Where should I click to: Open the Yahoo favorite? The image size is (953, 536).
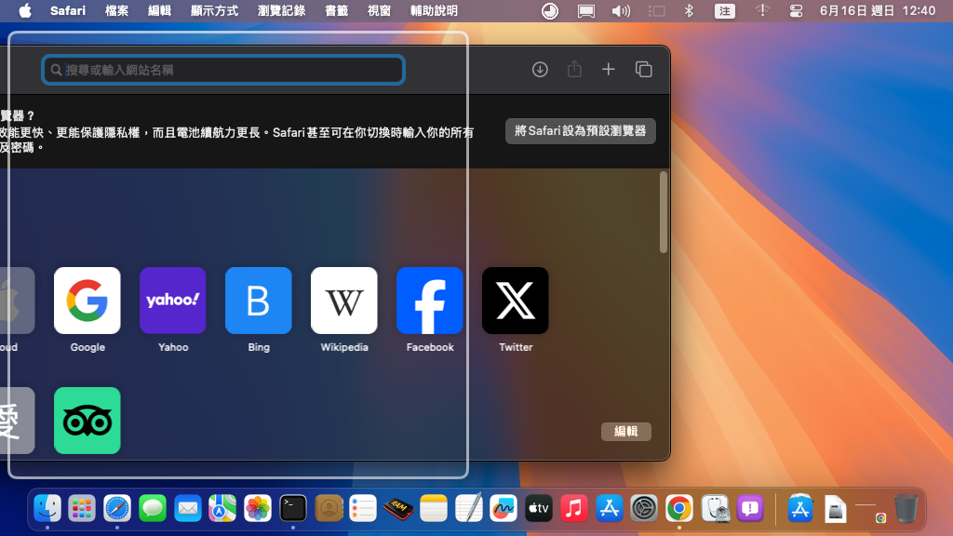[x=173, y=301]
